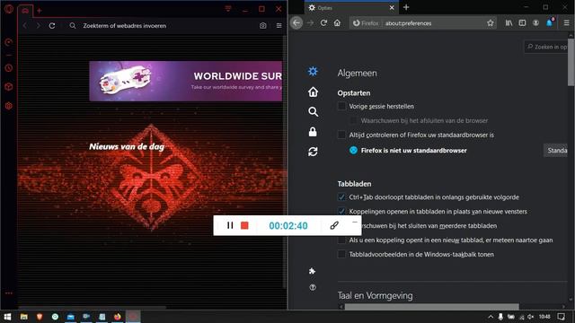Take a snapshot with Opera's camera icon
Image resolution: width=575 pixels, height=323 pixels.
263,26
